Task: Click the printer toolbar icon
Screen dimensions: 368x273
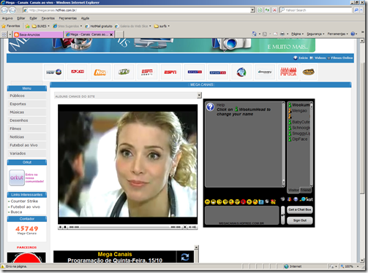Action: tap(282, 34)
